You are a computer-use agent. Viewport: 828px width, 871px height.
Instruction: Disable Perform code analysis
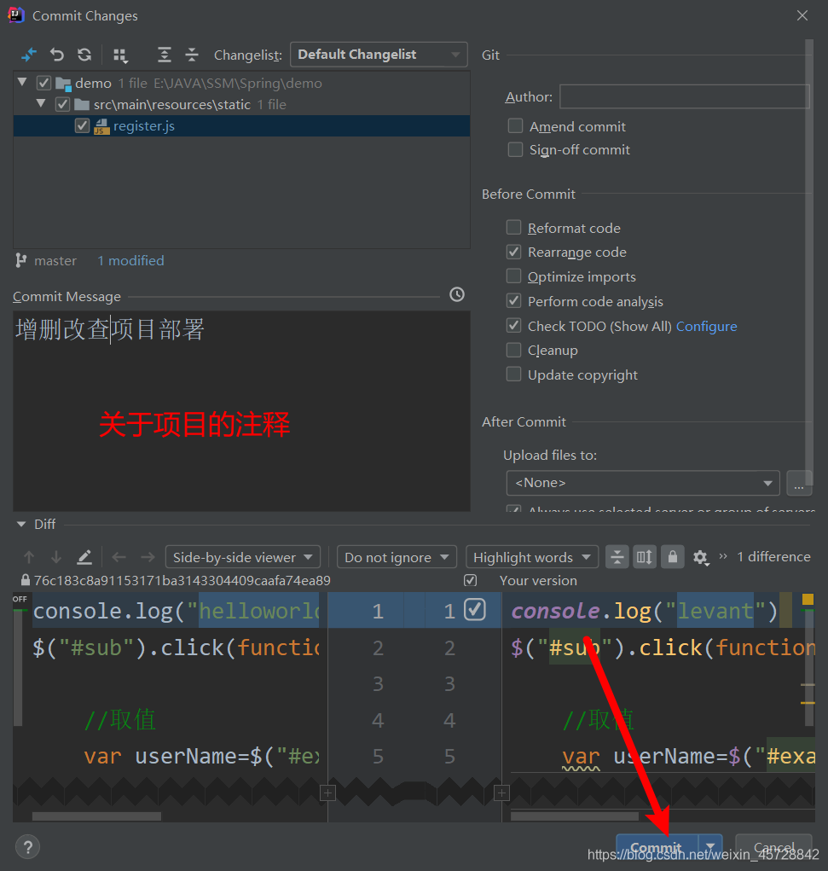click(x=513, y=300)
